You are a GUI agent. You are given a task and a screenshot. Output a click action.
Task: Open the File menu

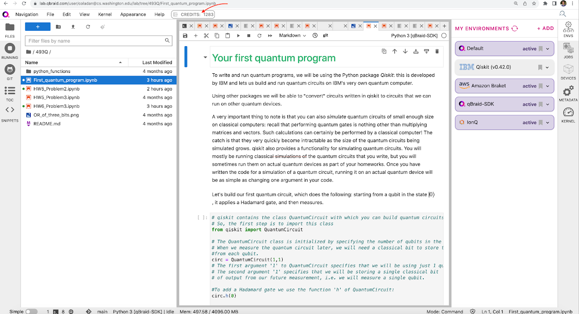pyautogui.click(x=50, y=14)
